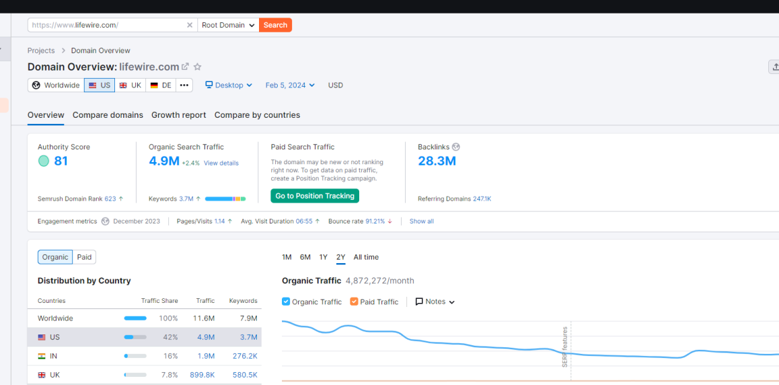Switch to Organic distribution toggle
This screenshot has height=385, width=779.
point(55,257)
